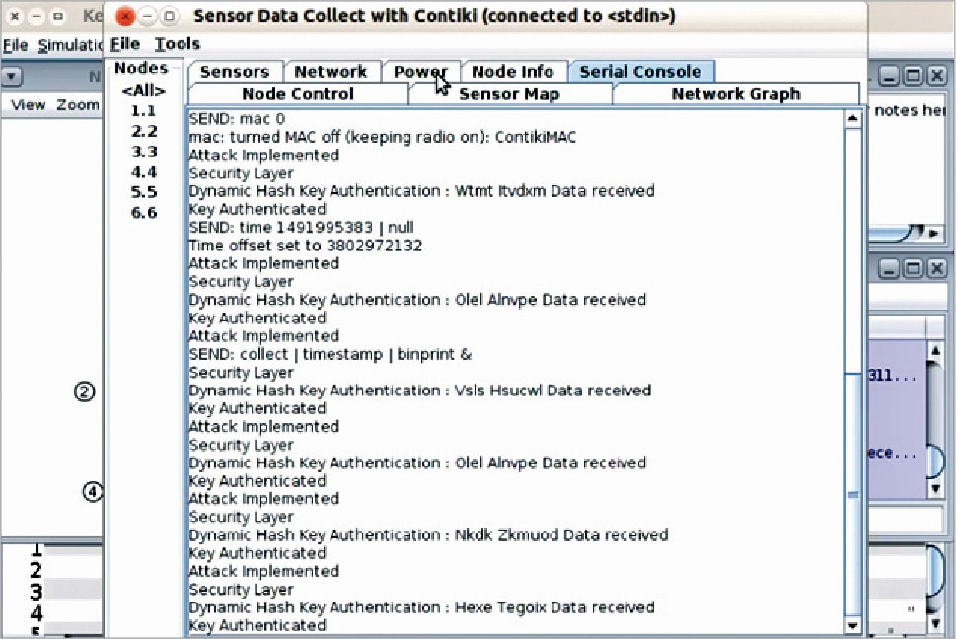Switch to the Network tab

pos(331,72)
